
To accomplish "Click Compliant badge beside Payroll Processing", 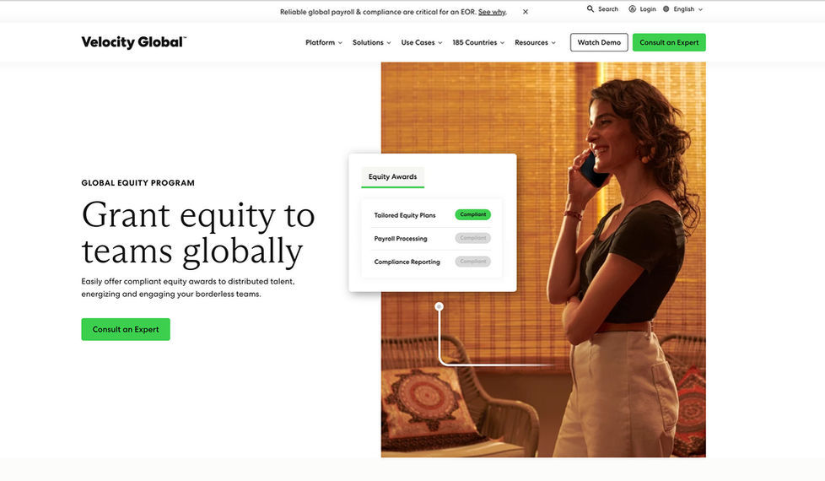I will 473,238.
